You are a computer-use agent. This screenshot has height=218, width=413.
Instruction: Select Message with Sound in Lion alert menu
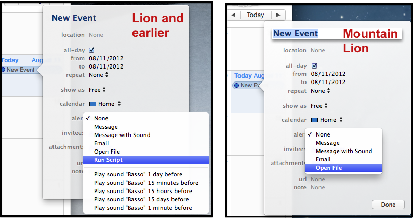pos(146,135)
